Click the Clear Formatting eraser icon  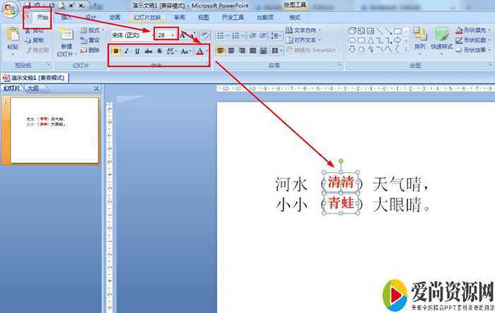pos(204,35)
